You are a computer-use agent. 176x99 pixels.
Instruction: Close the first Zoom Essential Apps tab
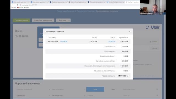pyautogui.click(x=29, y=2)
